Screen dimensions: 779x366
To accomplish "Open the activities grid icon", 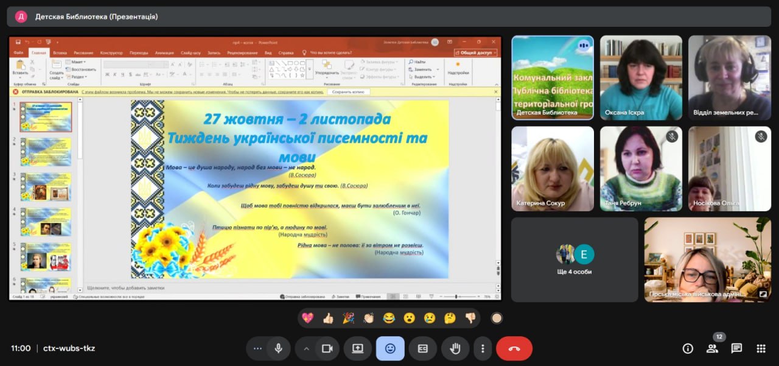I will (761, 348).
